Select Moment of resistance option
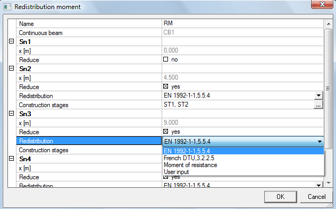336x209 pixels. tap(243, 165)
